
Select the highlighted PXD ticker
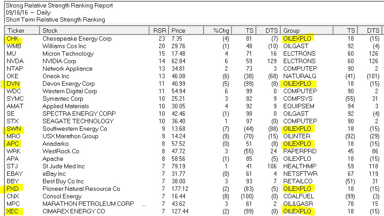tap(13, 189)
